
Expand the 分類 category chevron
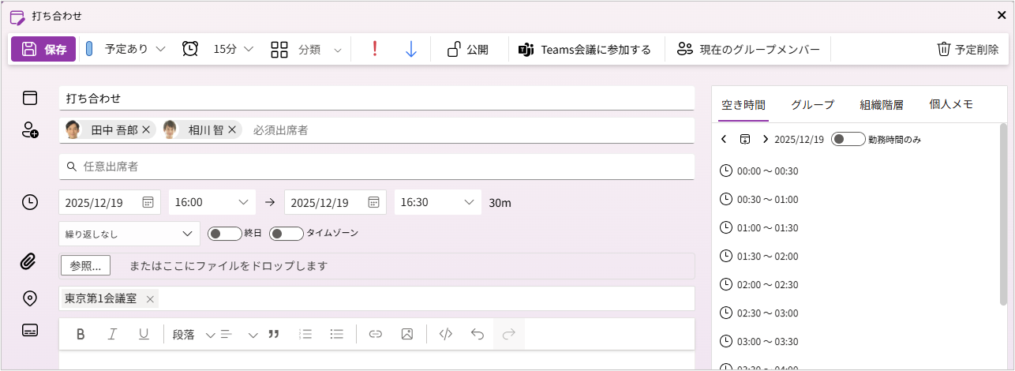[338, 50]
